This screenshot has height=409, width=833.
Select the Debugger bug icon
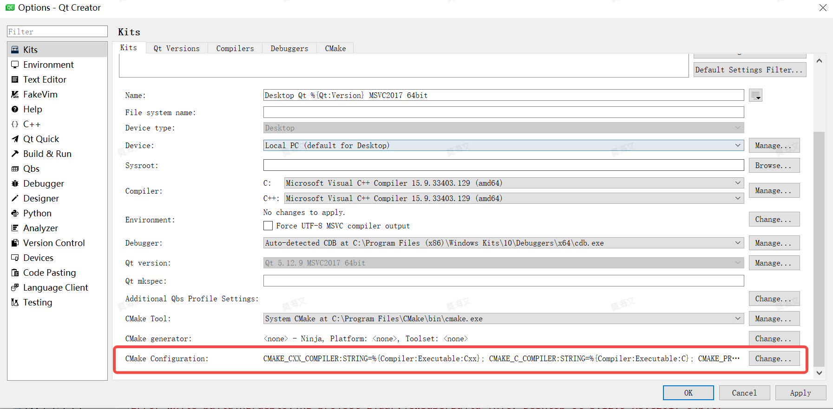(15, 183)
